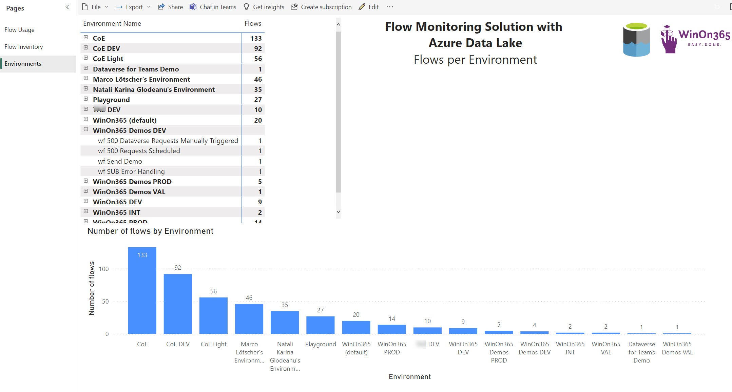Click the Get insights lightbulb icon

(x=246, y=7)
